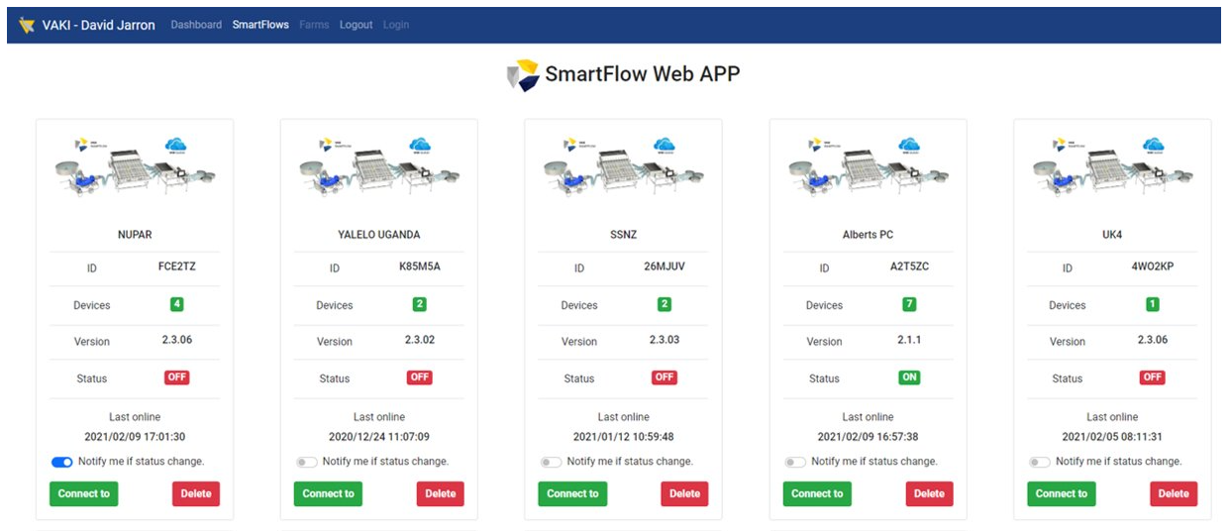Click version 2.3.03 on SSNZ card
The width and height of the screenshot is (1231, 531).
(665, 340)
